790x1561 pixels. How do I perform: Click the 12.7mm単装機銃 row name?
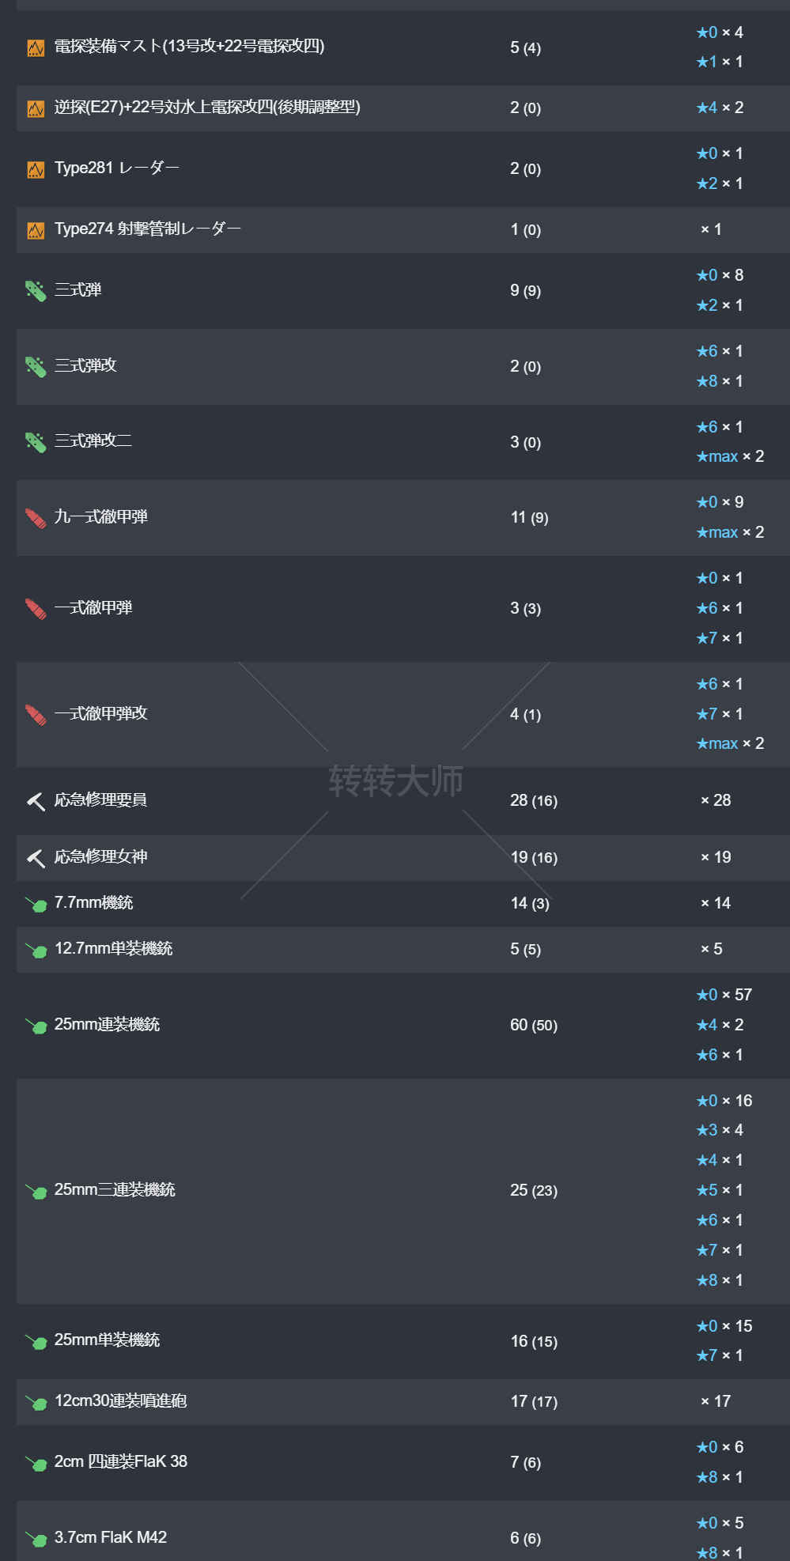113,949
